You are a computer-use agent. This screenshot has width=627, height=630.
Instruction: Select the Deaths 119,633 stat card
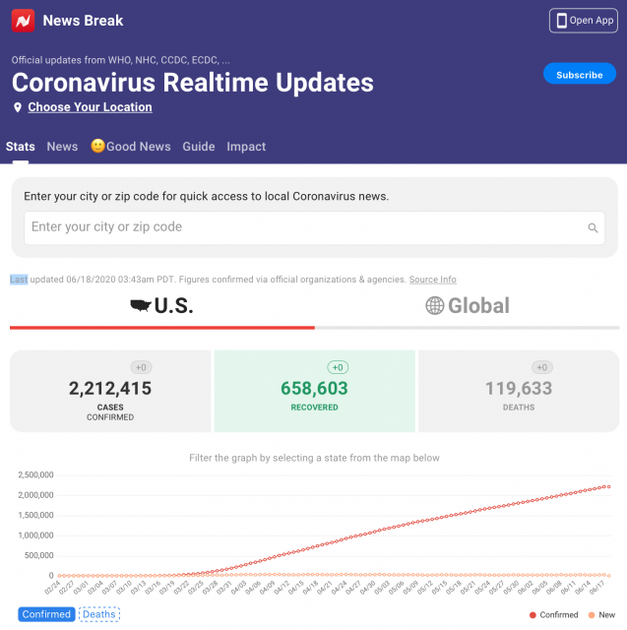pyautogui.click(x=519, y=391)
